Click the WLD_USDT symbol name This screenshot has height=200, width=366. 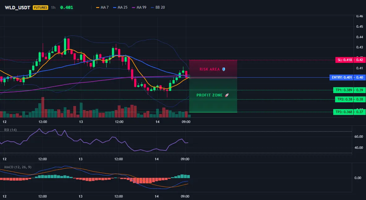coord(18,7)
